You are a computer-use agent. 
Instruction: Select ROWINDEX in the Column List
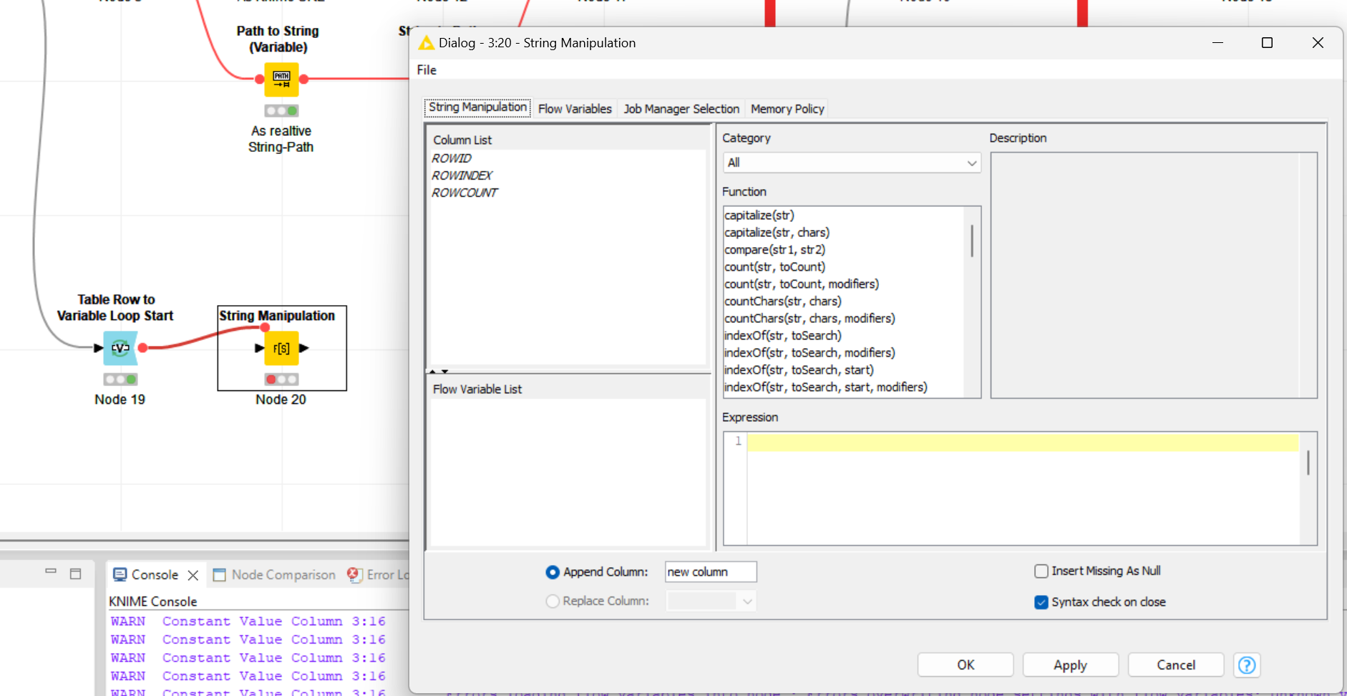point(462,175)
